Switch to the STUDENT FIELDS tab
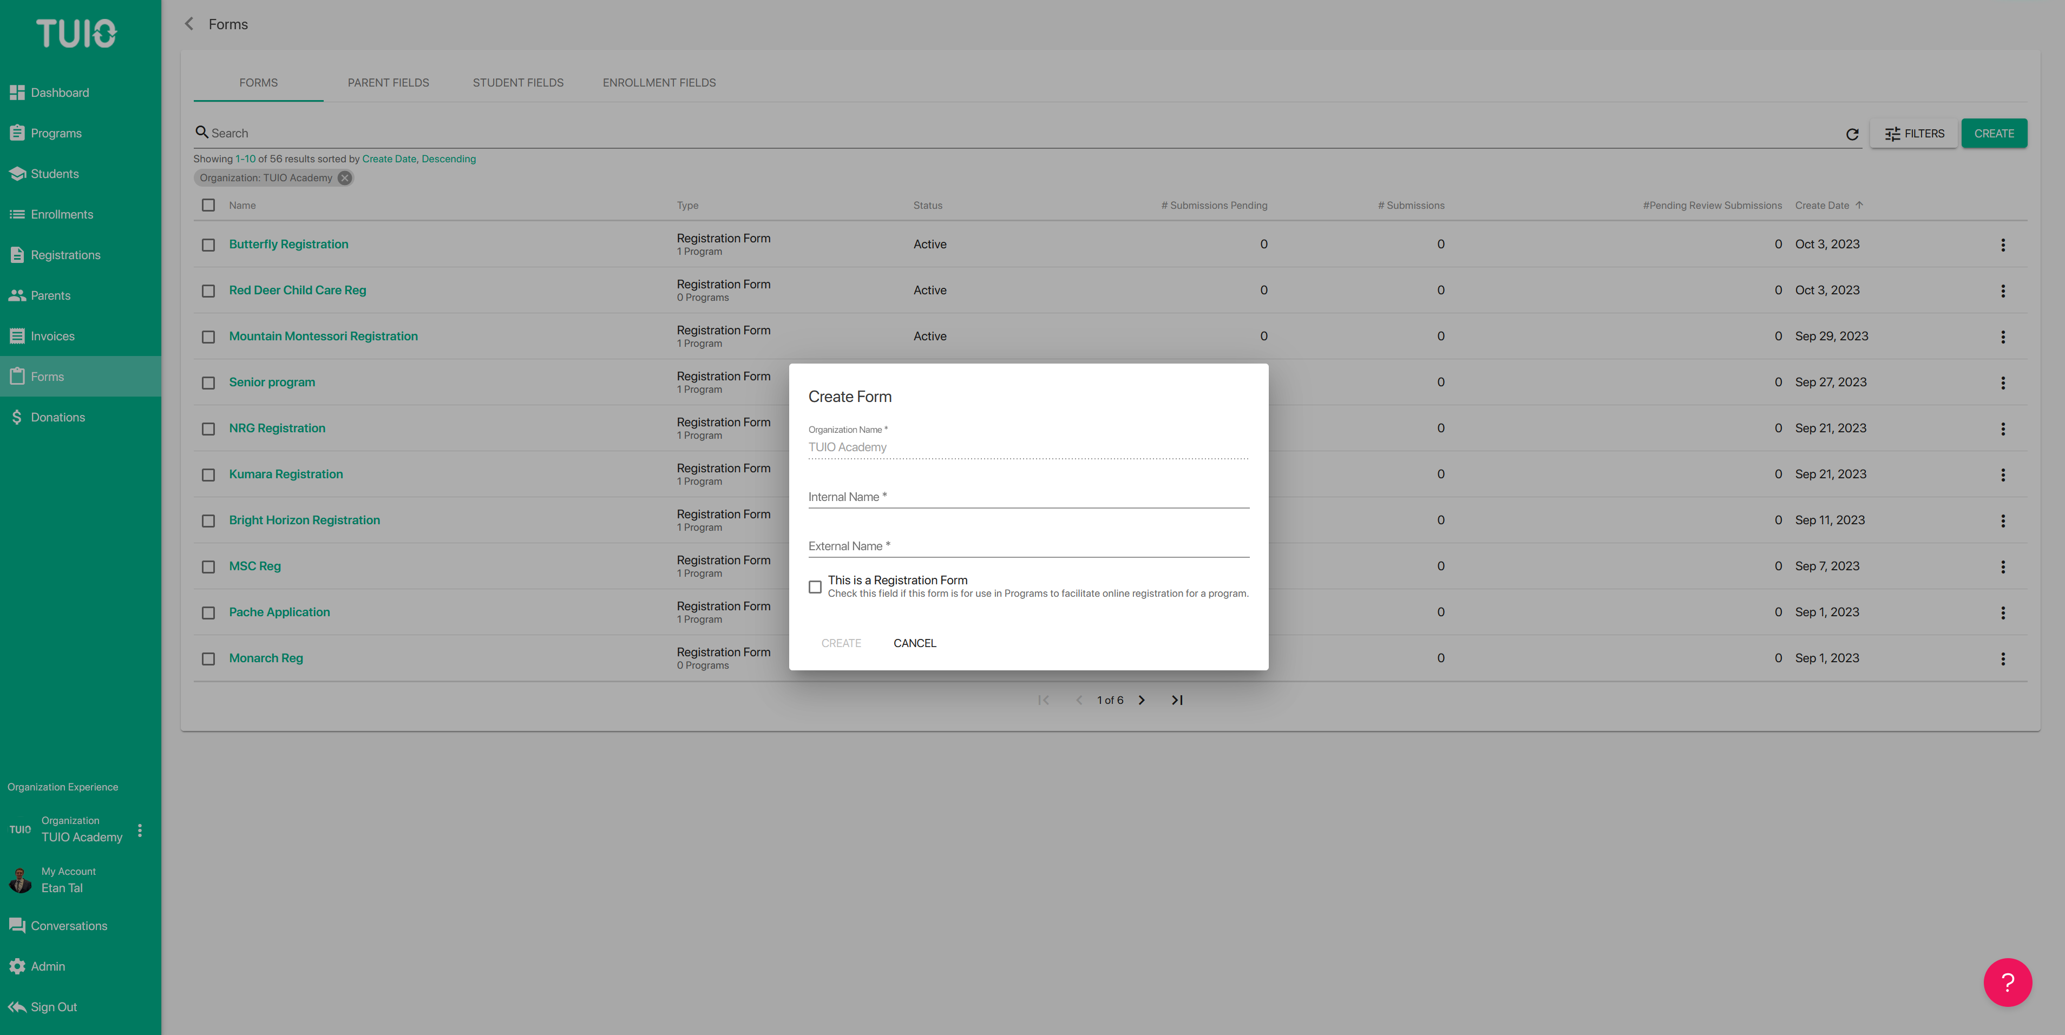2065x1035 pixels. [518, 83]
